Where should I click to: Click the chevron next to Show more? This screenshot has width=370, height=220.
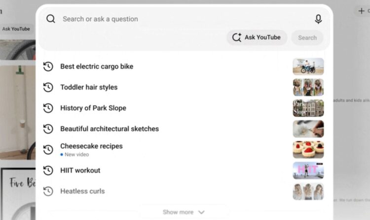(x=201, y=212)
